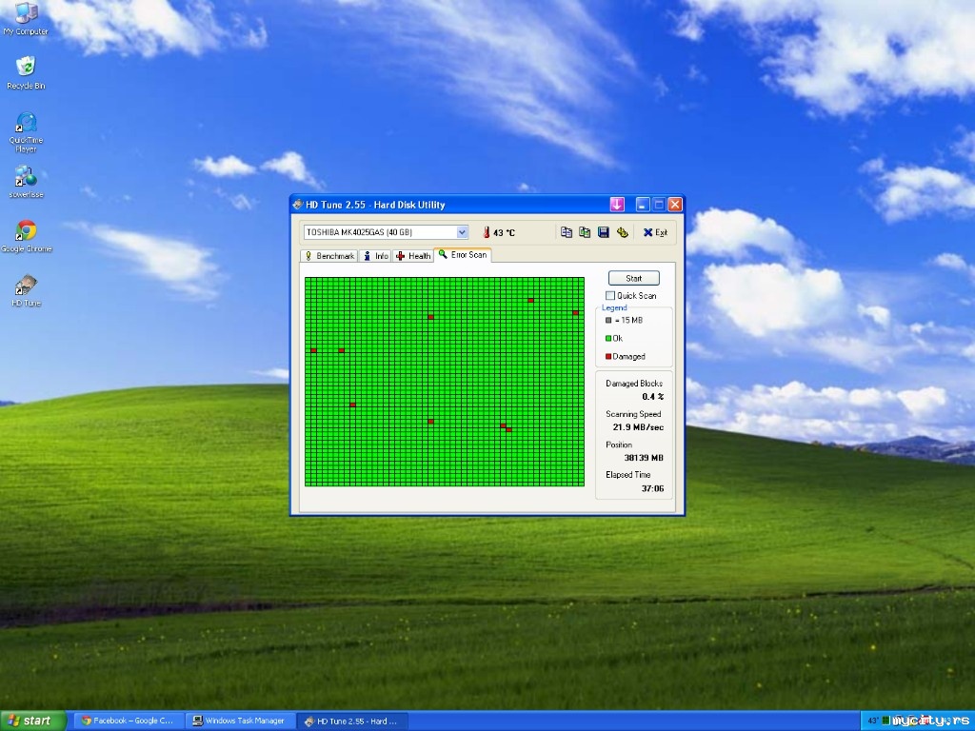Click the red Damaged legend swatch
Image resolution: width=975 pixels, height=731 pixels.
click(608, 356)
